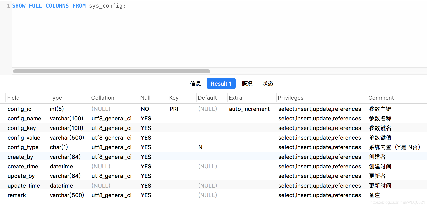Click the auto_increment extra cell

(x=249, y=109)
